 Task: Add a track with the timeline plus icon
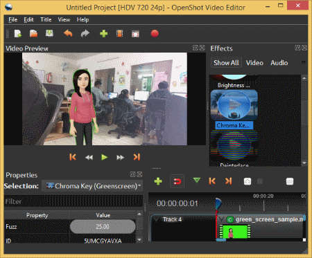(x=158, y=181)
